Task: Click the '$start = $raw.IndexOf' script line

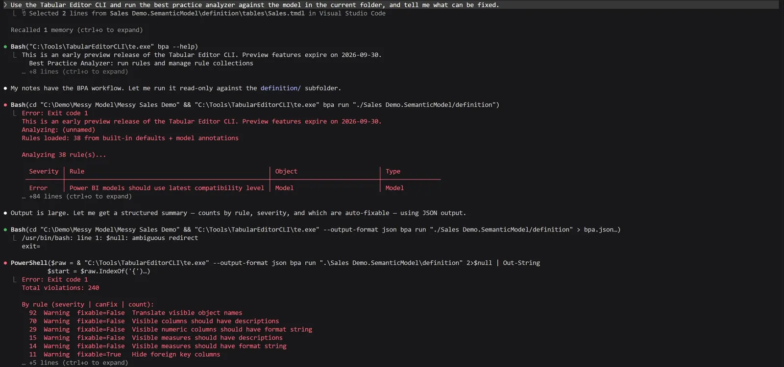Action: click(98, 271)
